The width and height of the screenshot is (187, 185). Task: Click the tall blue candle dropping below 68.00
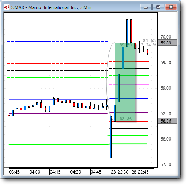pos(111,137)
